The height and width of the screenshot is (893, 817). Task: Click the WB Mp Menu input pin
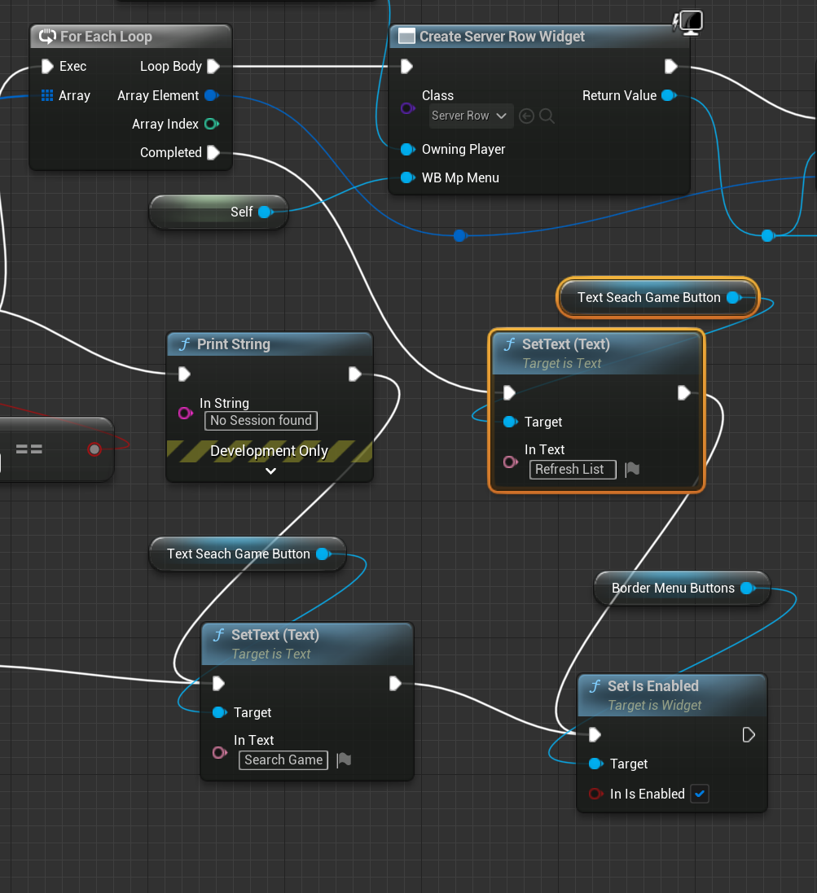tap(407, 177)
